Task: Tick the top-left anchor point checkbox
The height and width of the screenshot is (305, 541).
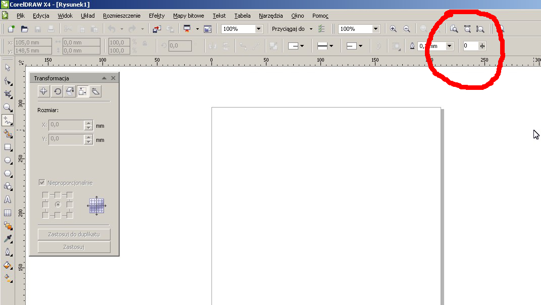Action: tap(45, 195)
